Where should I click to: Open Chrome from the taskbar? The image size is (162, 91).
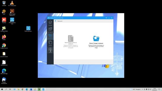click(23, 89)
